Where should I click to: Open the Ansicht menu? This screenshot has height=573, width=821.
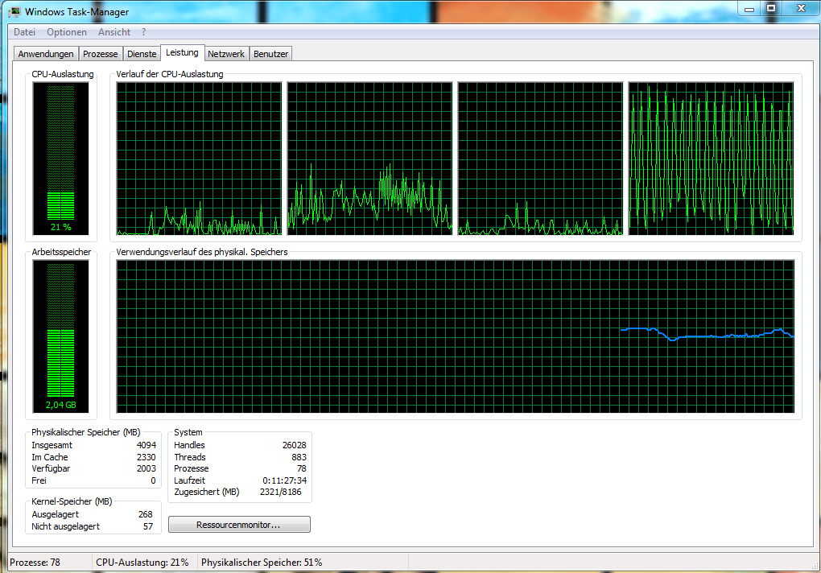[114, 32]
